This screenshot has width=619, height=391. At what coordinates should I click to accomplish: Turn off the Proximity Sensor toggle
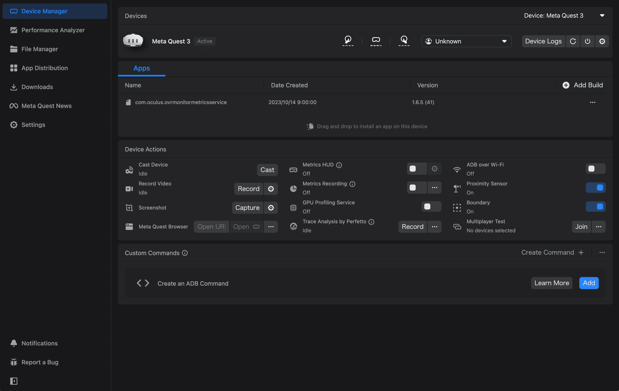(x=596, y=188)
